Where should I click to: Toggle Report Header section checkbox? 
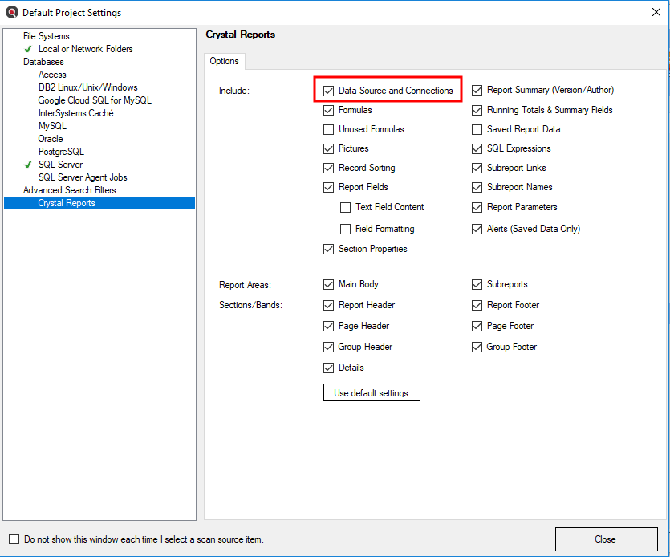pyautogui.click(x=328, y=305)
